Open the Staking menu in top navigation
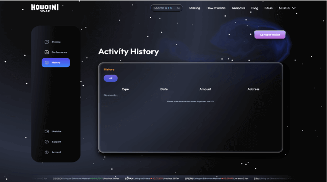The image size is (327, 182). pos(194,8)
